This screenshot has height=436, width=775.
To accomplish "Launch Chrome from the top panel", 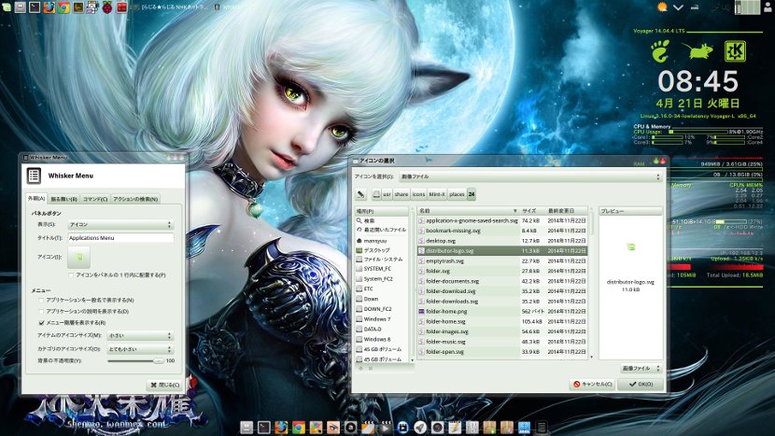I will [x=63, y=7].
